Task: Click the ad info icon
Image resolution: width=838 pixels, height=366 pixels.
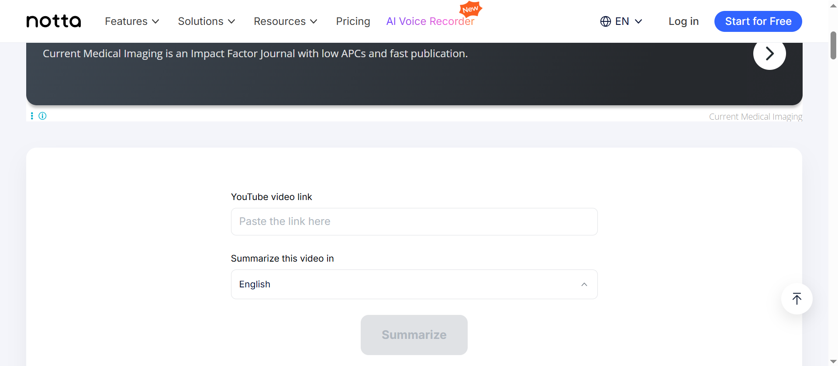Action: click(42, 116)
